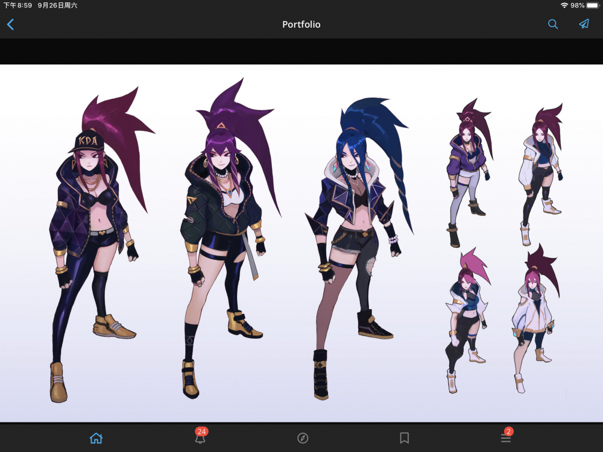The width and height of the screenshot is (603, 452).
Task: Tap the Wi-Fi icon in status bar
Action: point(564,5)
